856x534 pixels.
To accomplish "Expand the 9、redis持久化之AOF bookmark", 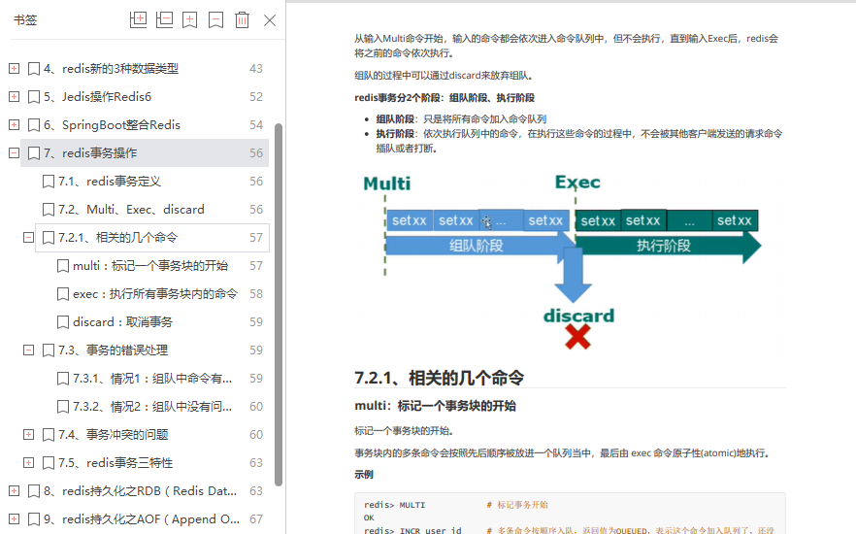I will [15, 518].
